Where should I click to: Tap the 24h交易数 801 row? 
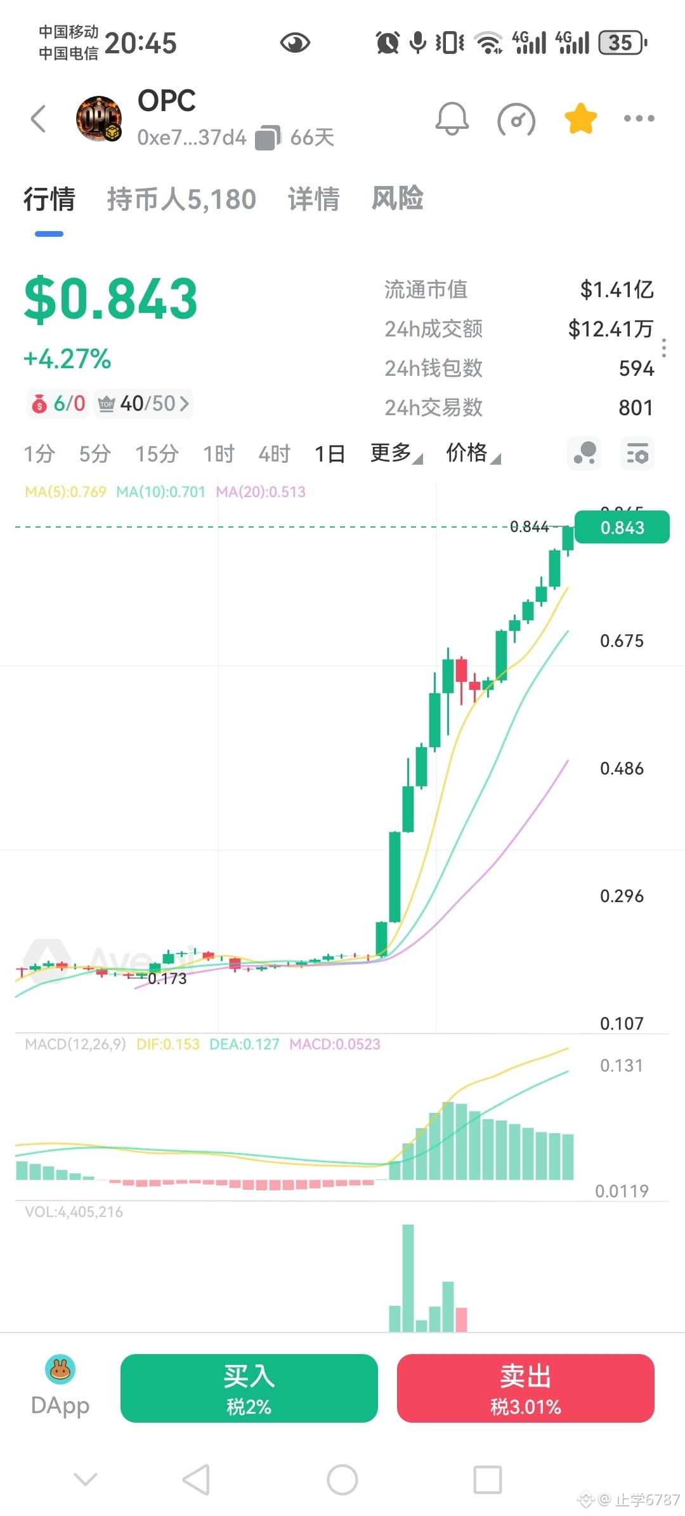click(519, 408)
